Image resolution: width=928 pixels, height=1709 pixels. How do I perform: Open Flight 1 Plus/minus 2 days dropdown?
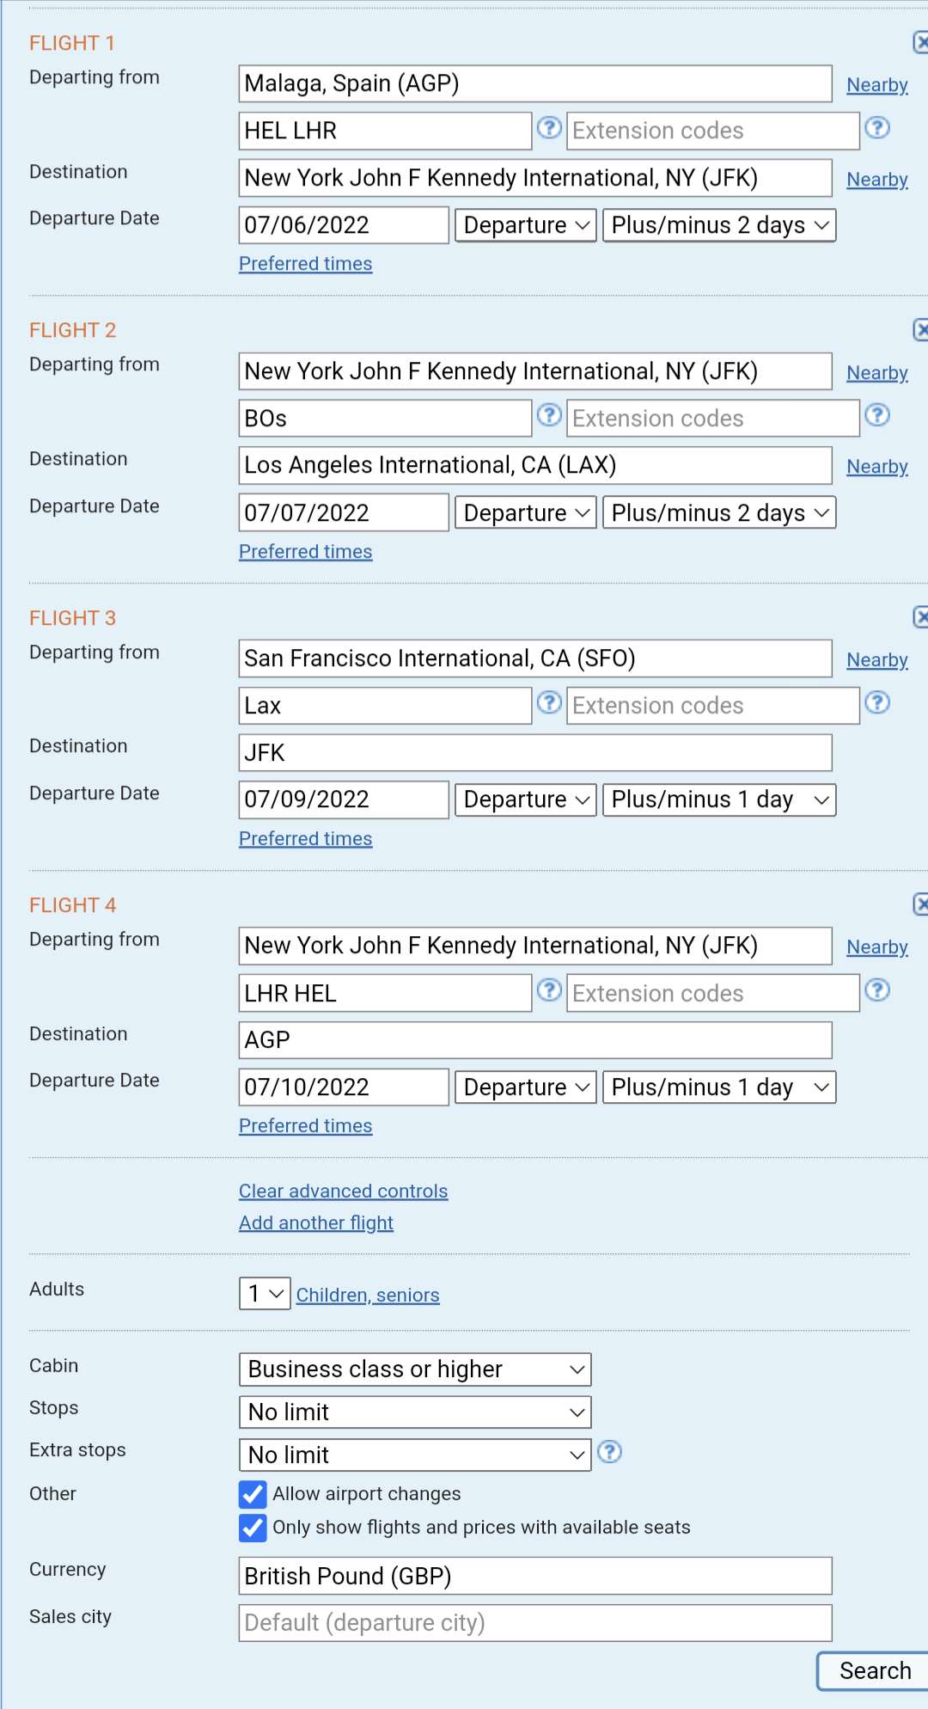(x=719, y=225)
